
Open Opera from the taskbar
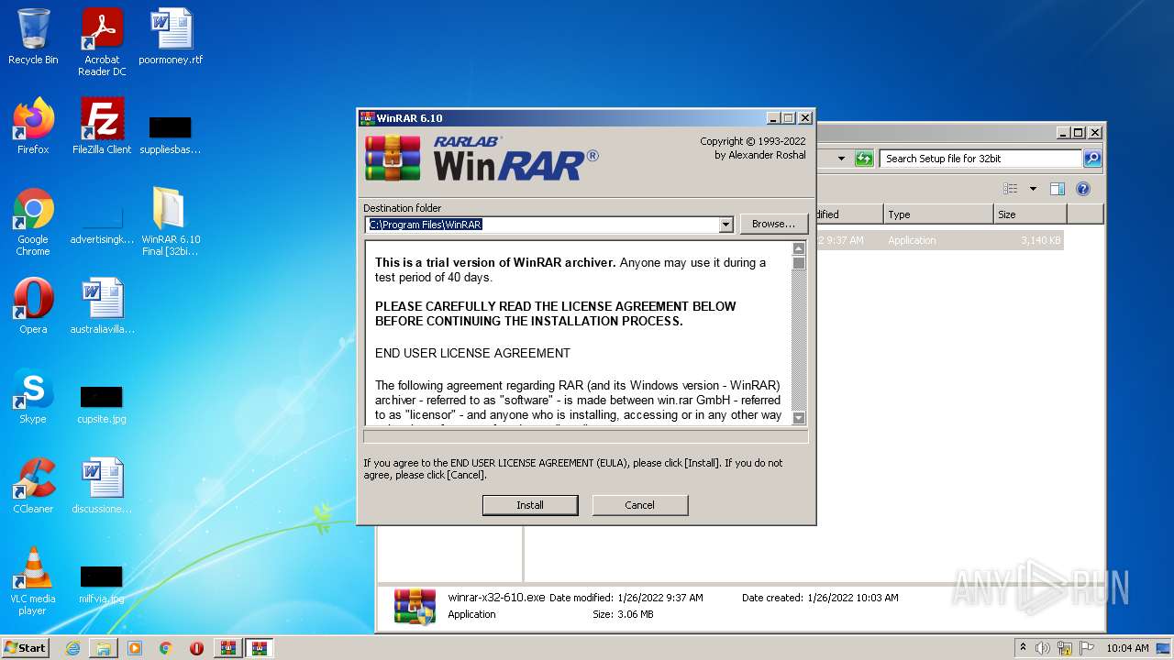197,648
